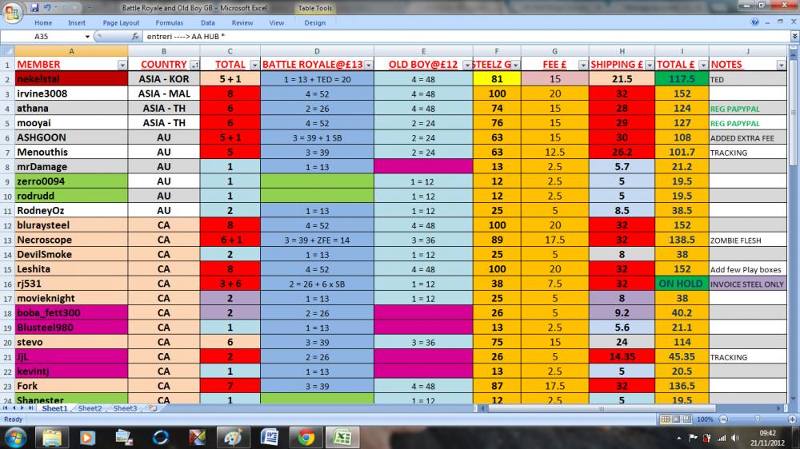This screenshot has width=800, height=449.
Task: Open the Data ribbon tab
Action: [x=208, y=22]
